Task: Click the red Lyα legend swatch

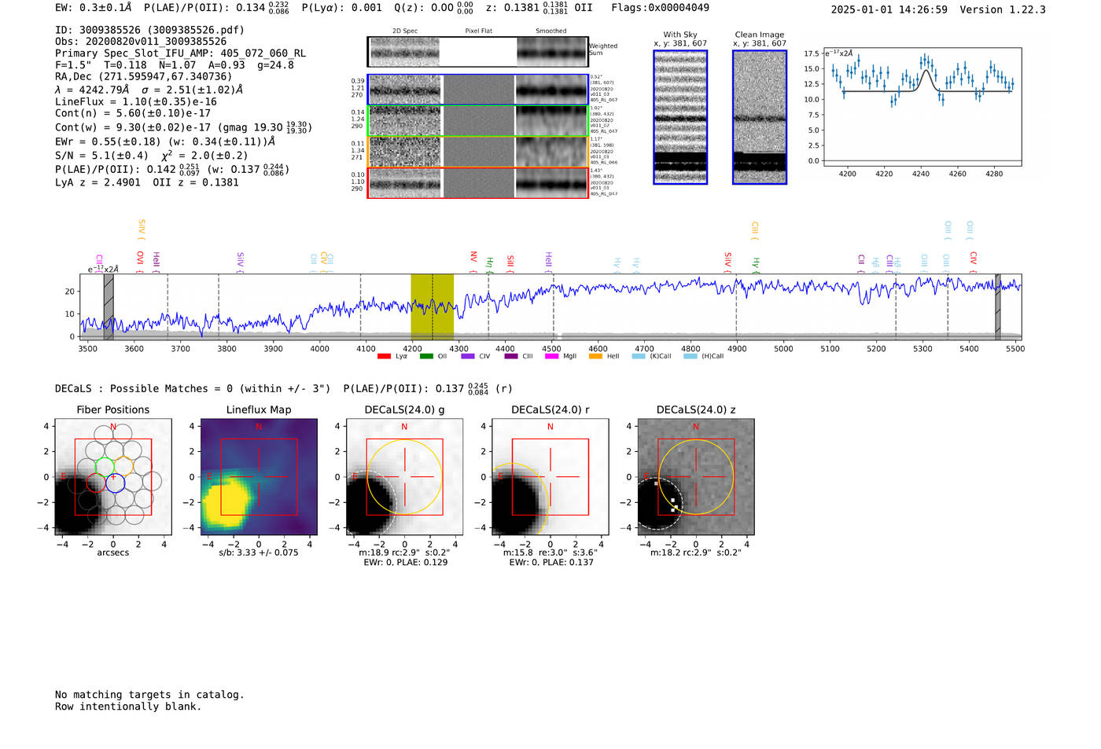Action: [x=384, y=356]
